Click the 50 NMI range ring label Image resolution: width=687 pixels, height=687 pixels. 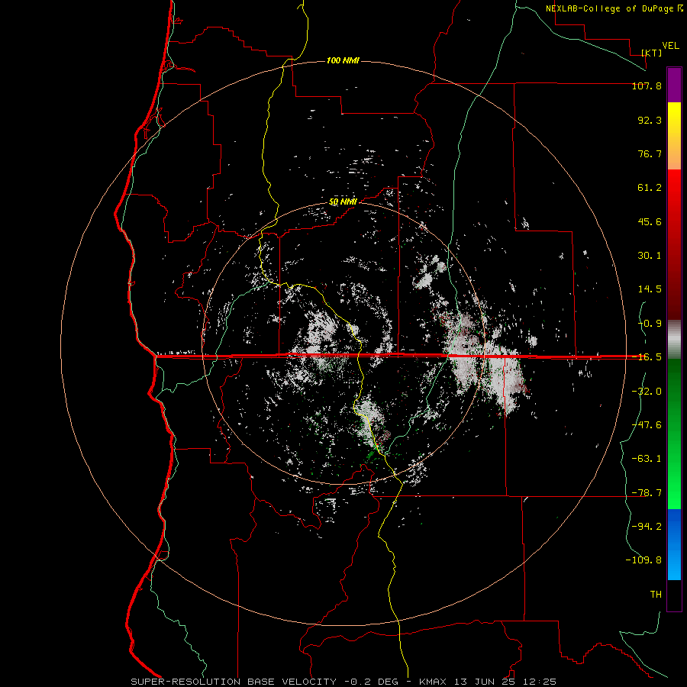pos(343,202)
